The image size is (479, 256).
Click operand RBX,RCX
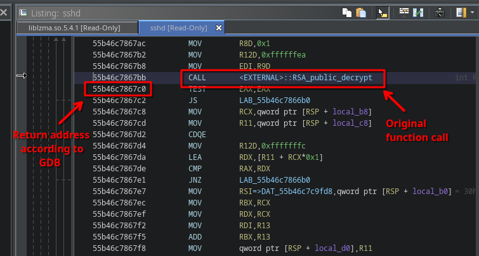click(254, 203)
